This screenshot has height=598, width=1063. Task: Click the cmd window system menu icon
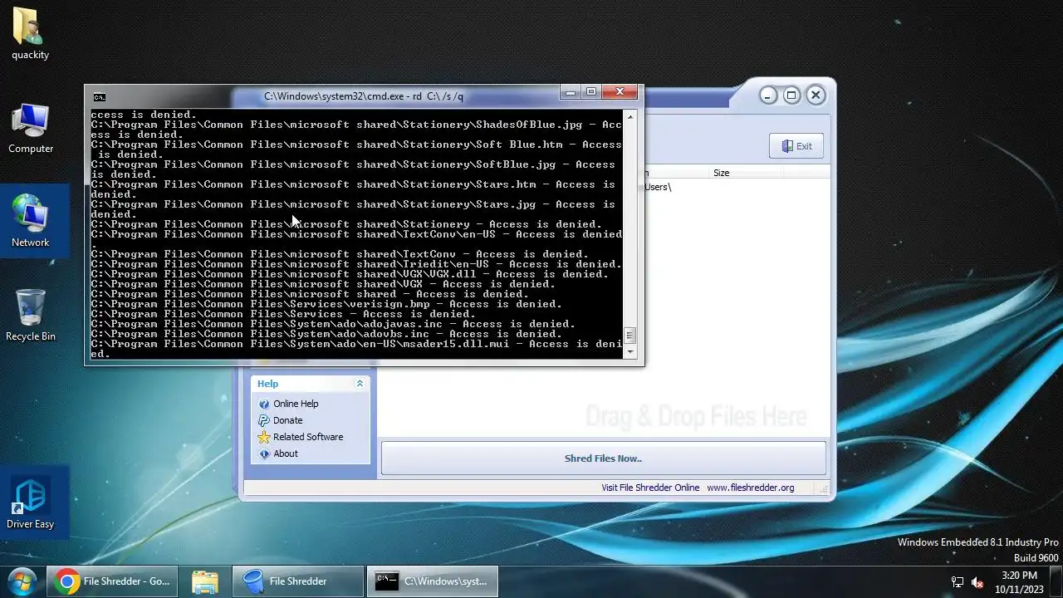[x=99, y=96]
